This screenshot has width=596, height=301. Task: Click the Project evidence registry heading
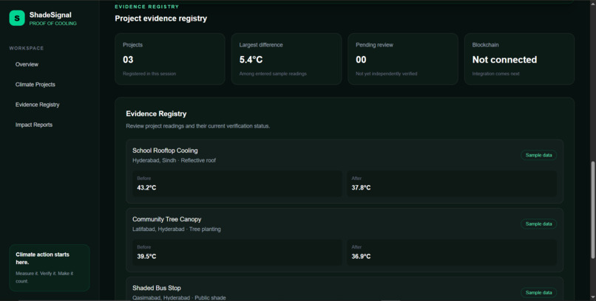(x=160, y=18)
